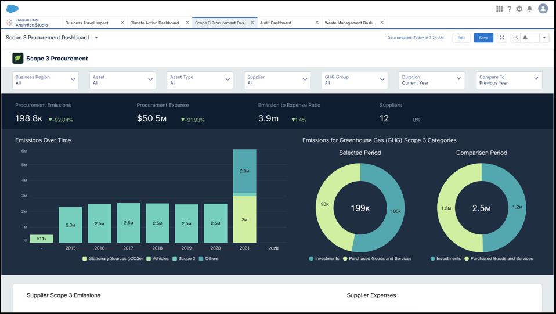This screenshot has height=314, width=556.
Task: Open the dashboard title dropdown arrow
Action: pyautogui.click(x=96, y=38)
